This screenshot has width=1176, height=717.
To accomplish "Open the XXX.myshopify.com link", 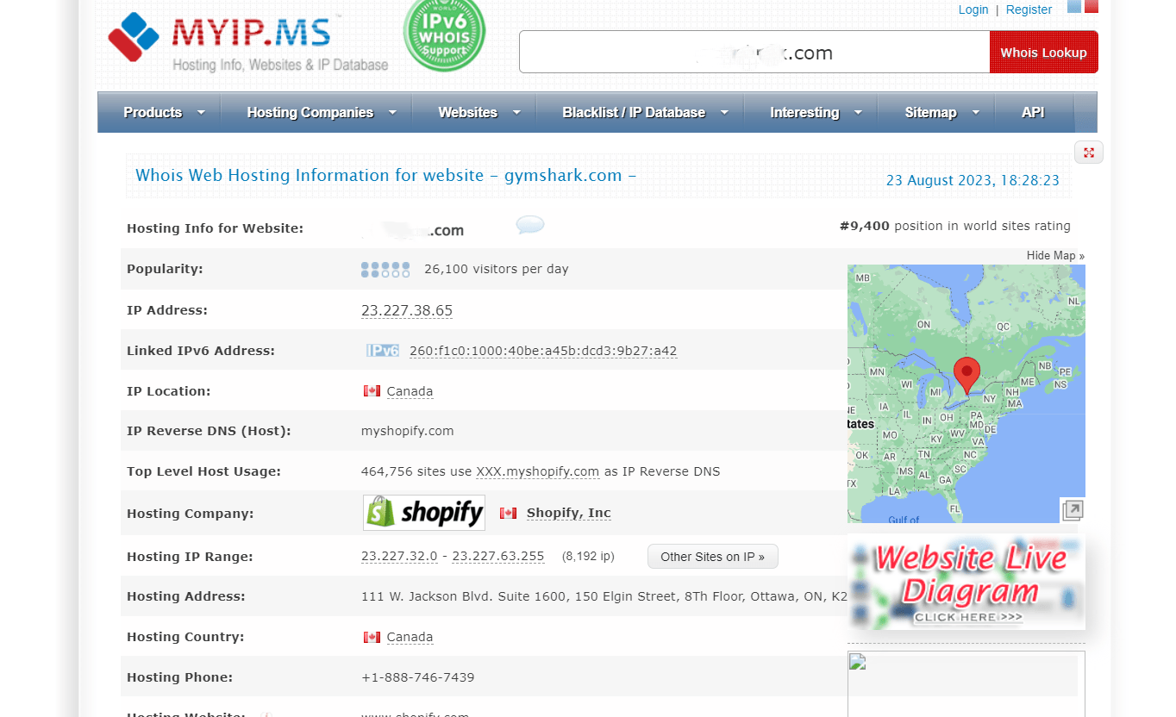I will coord(537,471).
